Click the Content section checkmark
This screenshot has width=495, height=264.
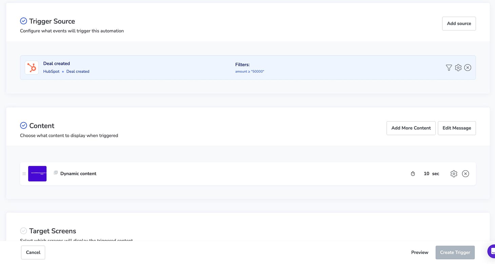(x=23, y=126)
